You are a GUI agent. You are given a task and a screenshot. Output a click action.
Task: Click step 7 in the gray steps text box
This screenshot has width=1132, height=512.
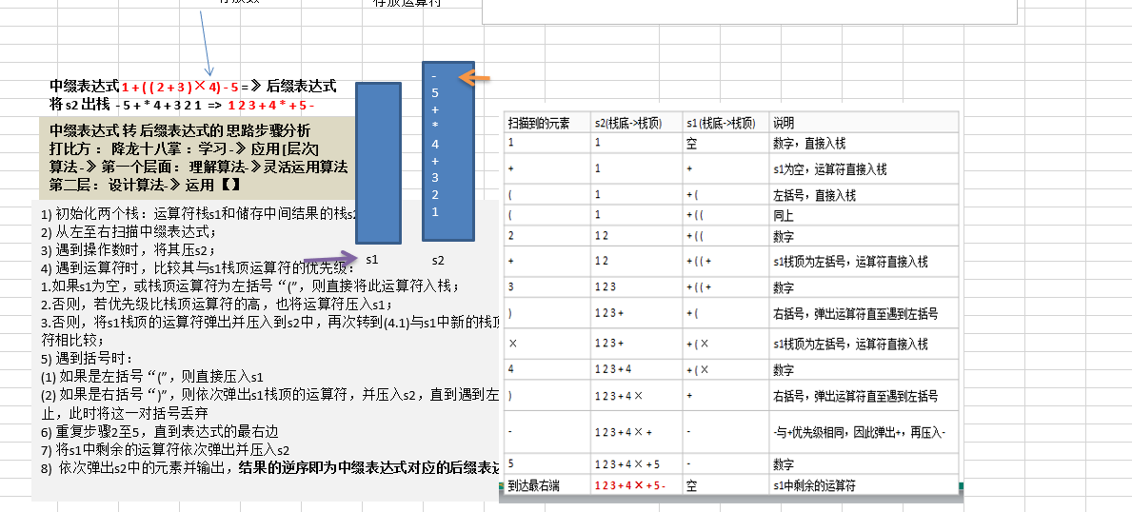(x=165, y=449)
